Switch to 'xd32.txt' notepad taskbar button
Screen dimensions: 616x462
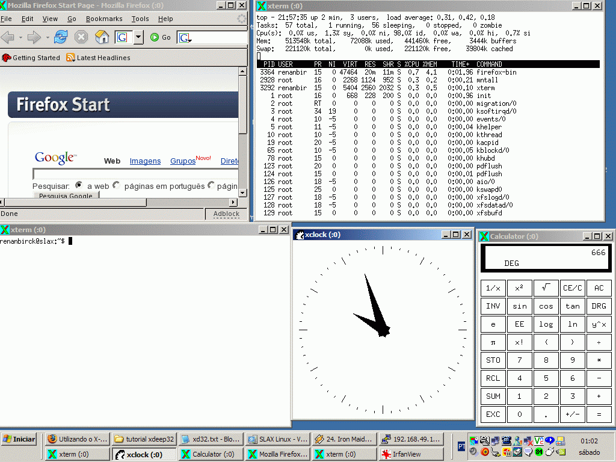[211, 439]
